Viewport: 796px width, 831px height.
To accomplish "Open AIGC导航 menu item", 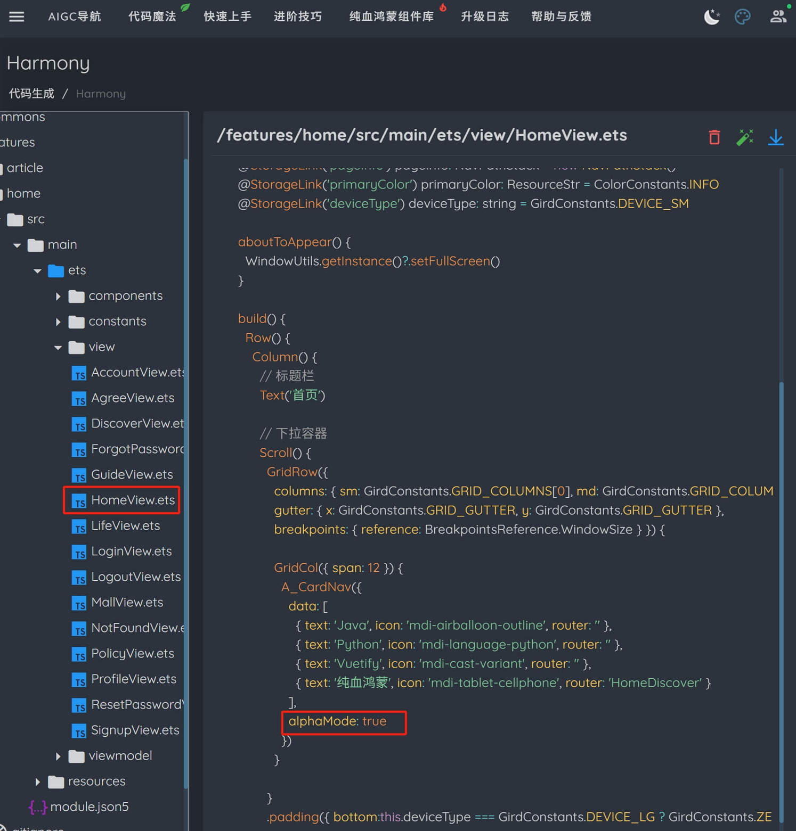I will pyautogui.click(x=75, y=17).
